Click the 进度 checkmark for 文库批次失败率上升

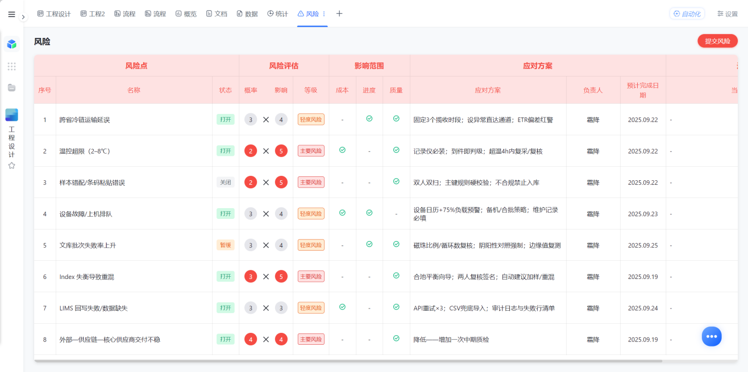tap(369, 244)
